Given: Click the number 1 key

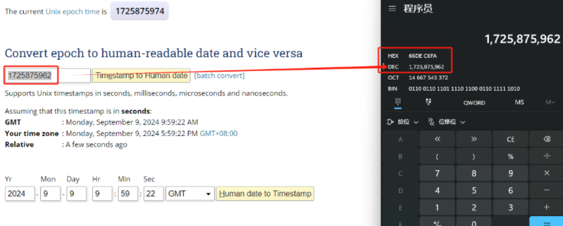Looking at the screenshot, I should click(x=437, y=208).
